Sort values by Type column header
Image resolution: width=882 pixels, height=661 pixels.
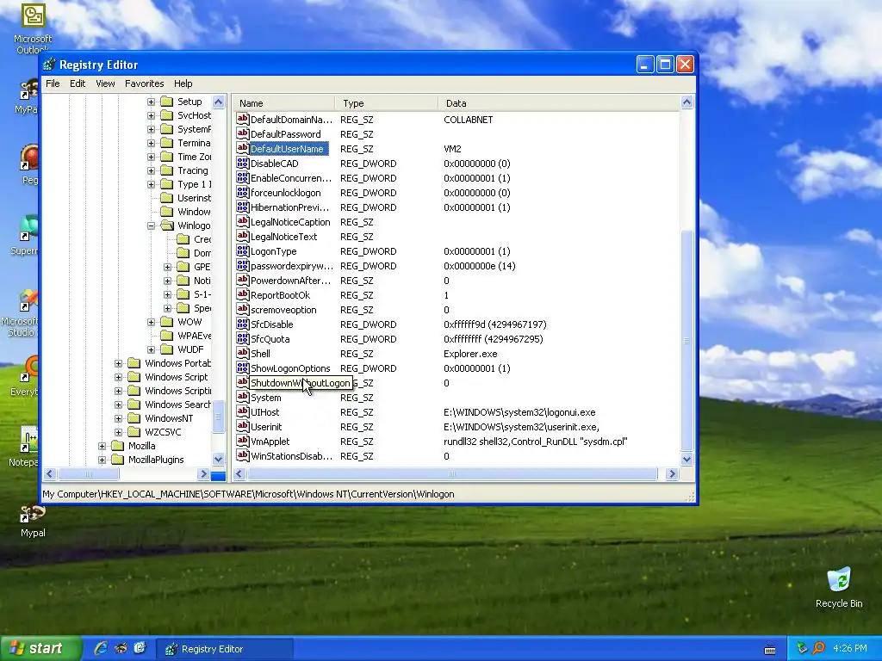tap(387, 103)
